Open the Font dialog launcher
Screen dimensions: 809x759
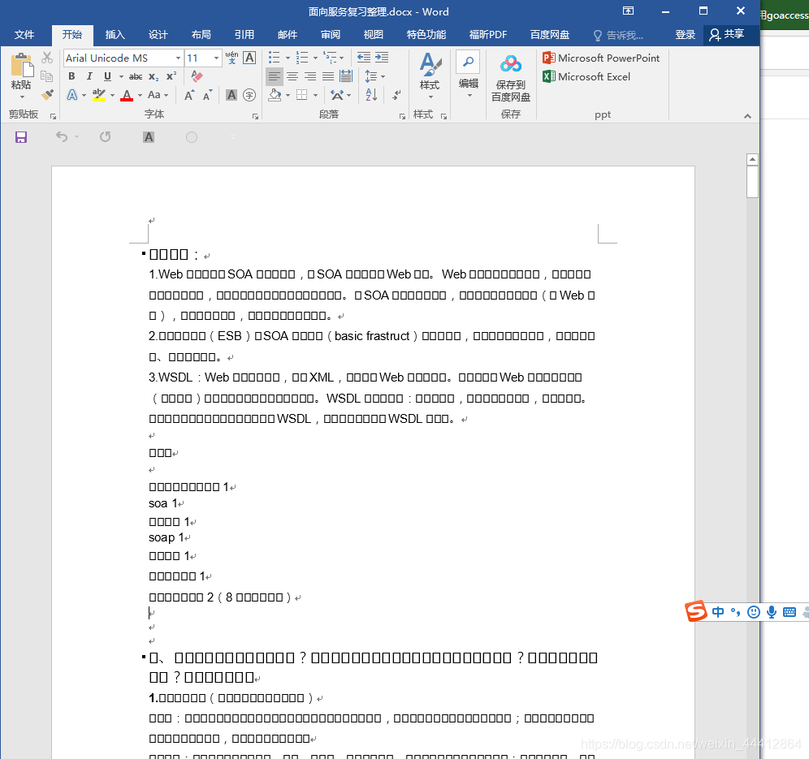point(255,116)
